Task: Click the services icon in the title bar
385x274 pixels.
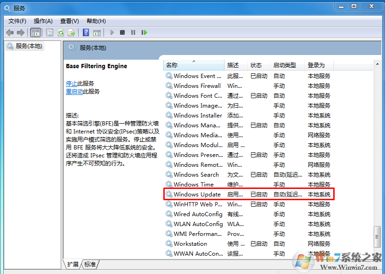Action: [8, 8]
